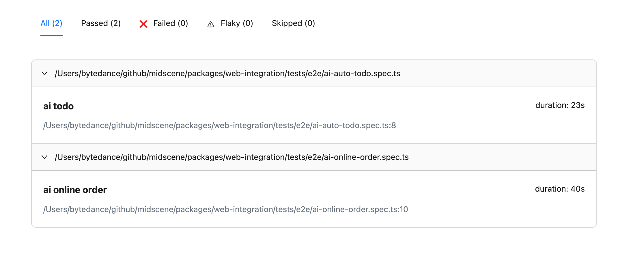
Task: Click the ai-auto-todo.spec.ts group header path
Action: click(x=227, y=74)
